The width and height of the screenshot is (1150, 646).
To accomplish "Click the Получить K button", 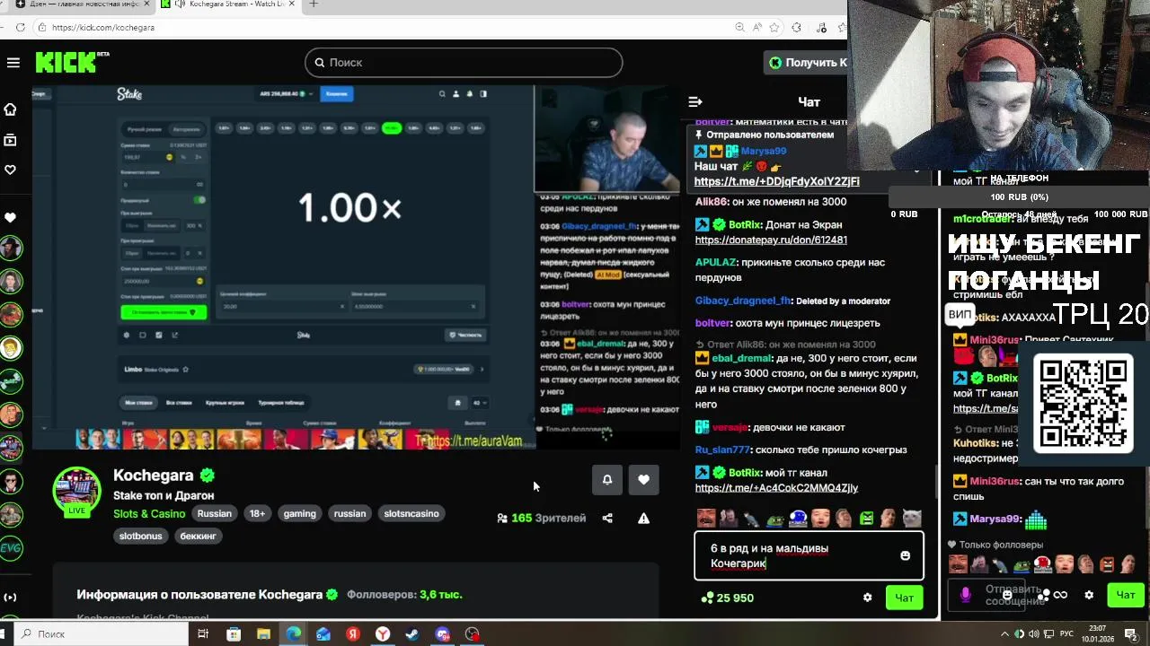I will coord(807,62).
